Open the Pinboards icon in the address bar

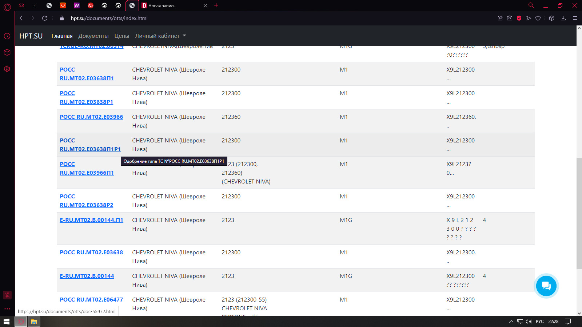(500, 18)
